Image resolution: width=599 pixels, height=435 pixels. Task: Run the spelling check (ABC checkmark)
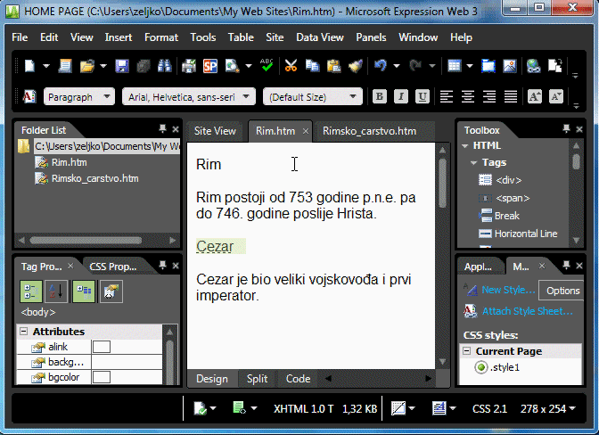267,66
